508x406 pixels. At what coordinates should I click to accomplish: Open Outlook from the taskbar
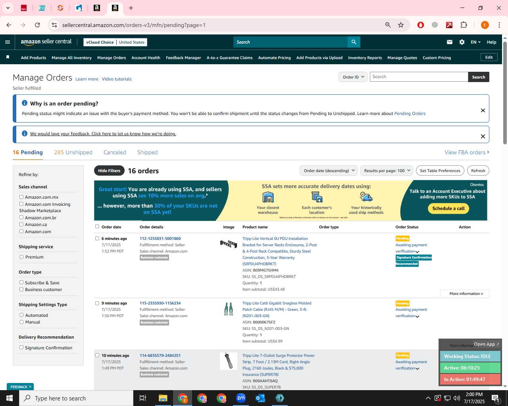[x=260, y=398]
